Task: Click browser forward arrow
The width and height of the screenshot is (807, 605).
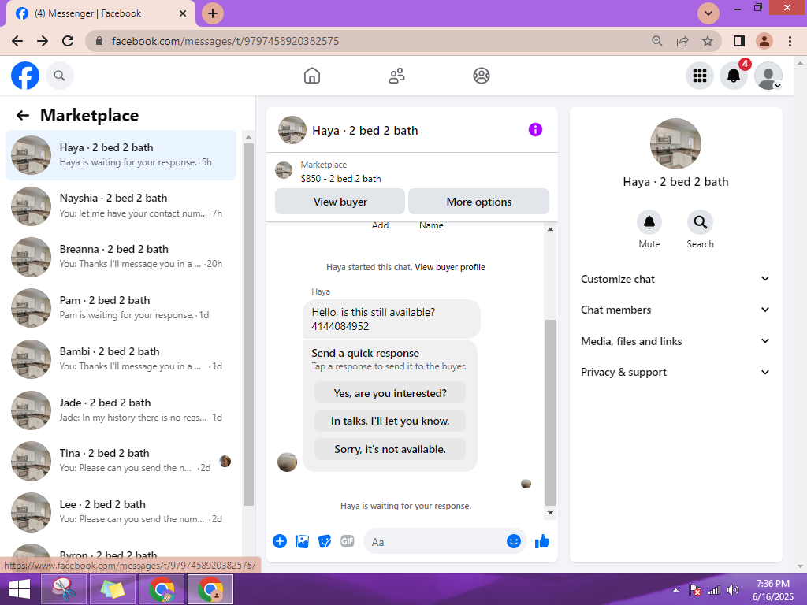Action: click(x=43, y=41)
